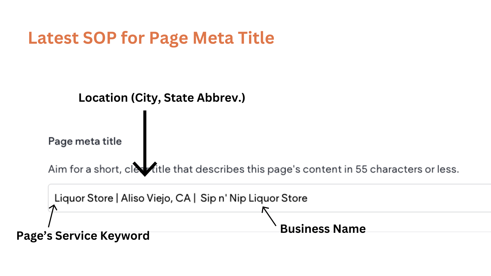Viewport: 491px width, 276px height.
Task: Click the arrowhead of the large down arrow
Action: pyautogui.click(x=145, y=169)
